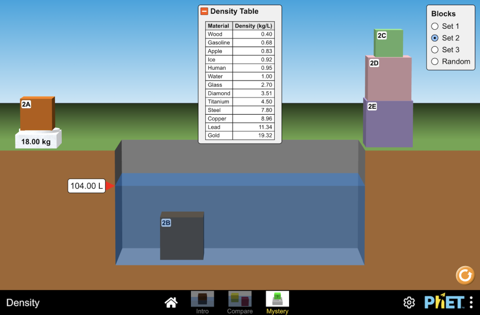Click the orange block labeled 2A
The height and width of the screenshot is (315, 480).
[37, 115]
